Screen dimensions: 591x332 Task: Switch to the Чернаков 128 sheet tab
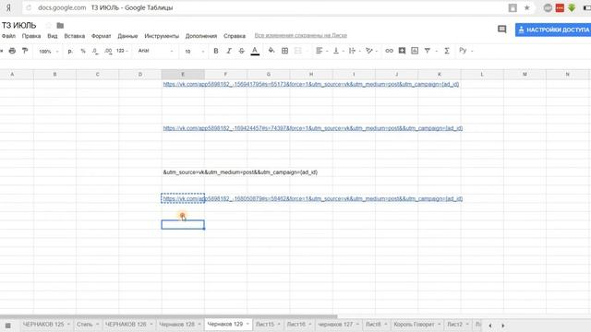coord(176,324)
